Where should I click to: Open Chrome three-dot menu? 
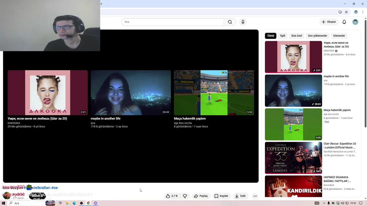[x=363, y=12]
